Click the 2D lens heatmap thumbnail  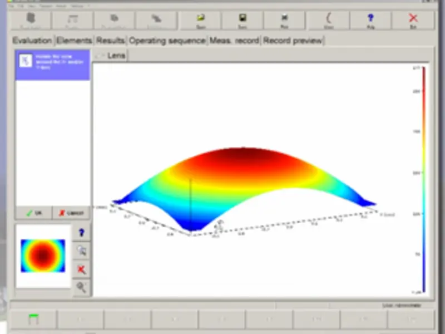click(43, 256)
